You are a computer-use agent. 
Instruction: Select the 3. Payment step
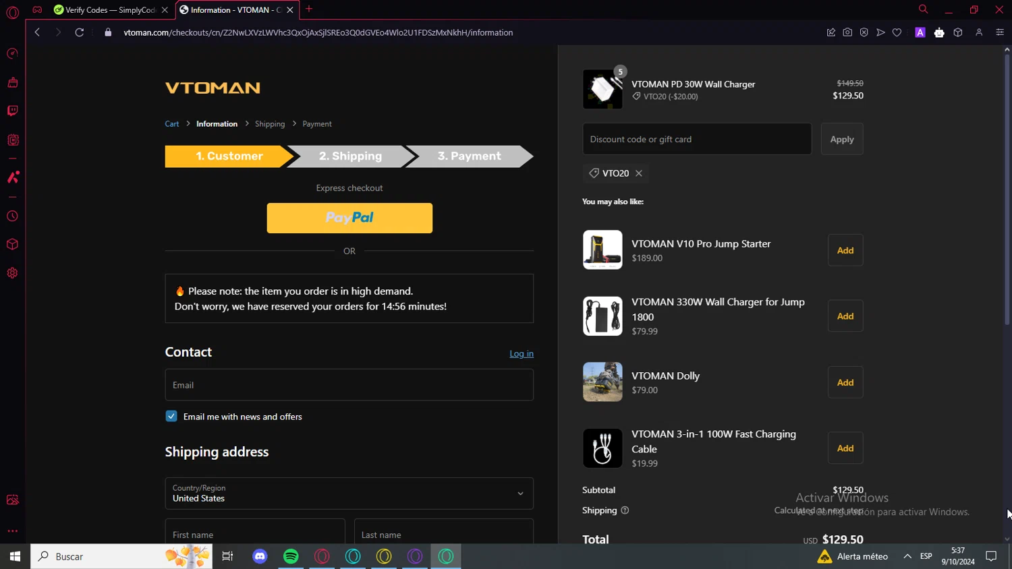[x=470, y=156]
